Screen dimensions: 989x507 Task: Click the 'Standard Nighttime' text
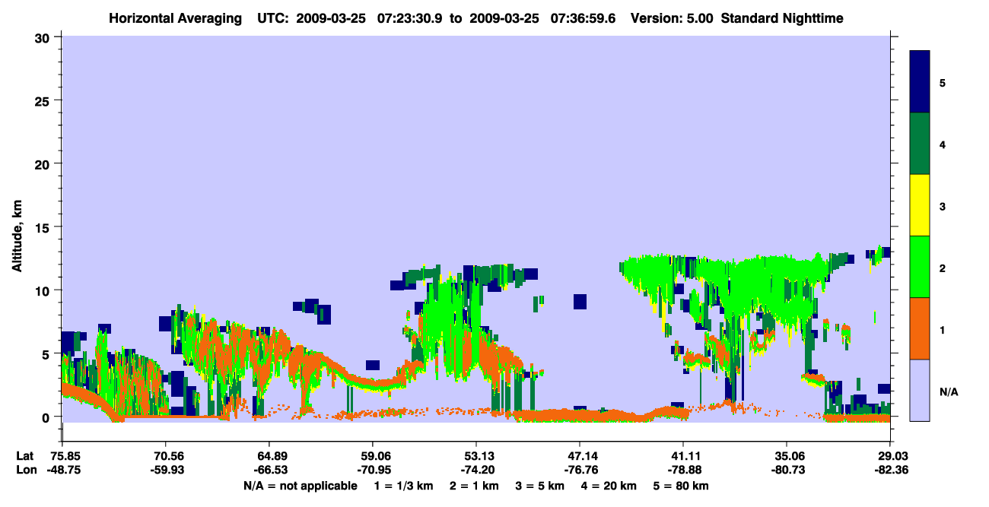(x=782, y=18)
